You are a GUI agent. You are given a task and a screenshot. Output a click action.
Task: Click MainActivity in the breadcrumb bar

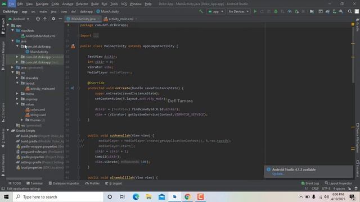(x=107, y=11)
